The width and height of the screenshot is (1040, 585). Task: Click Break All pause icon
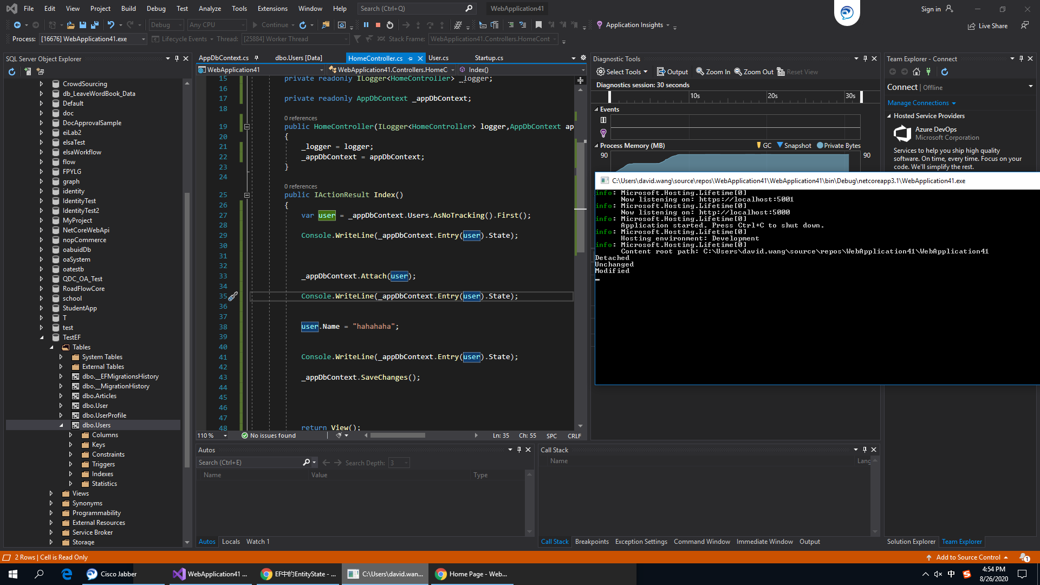tap(366, 25)
